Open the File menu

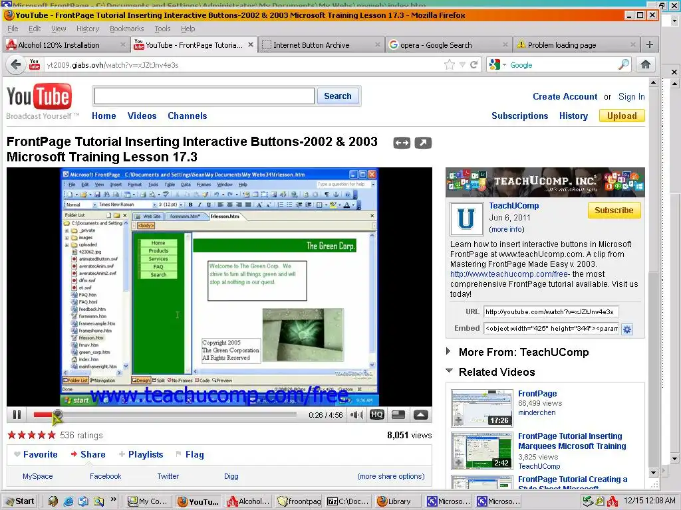pyautogui.click(x=13, y=29)
